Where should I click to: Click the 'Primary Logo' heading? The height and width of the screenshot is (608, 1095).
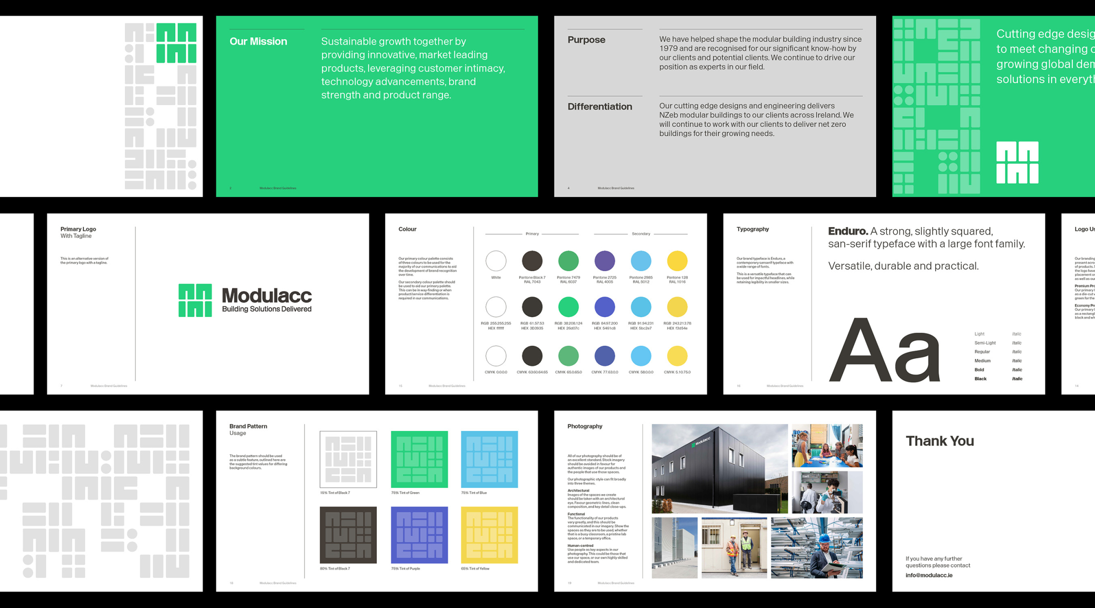click(x=78, y=229)
